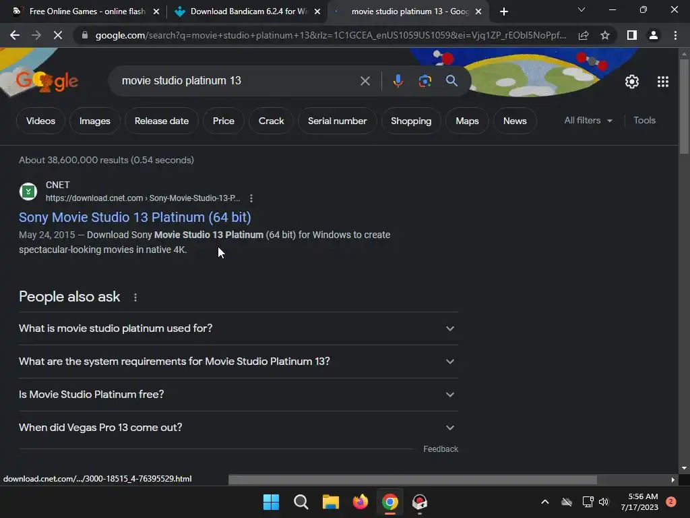The width and height of the screenshot is (690, 518).
Task: Search by image with Google Lens
Action: pyautogui.click(x=425, y=81)
